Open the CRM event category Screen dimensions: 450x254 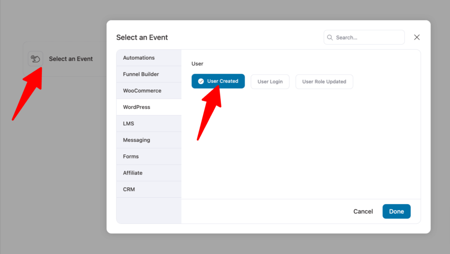(x=149, y=189)
